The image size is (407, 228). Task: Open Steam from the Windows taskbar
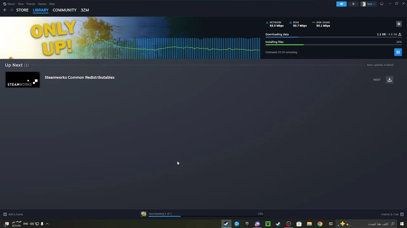(x=226, y=224)
